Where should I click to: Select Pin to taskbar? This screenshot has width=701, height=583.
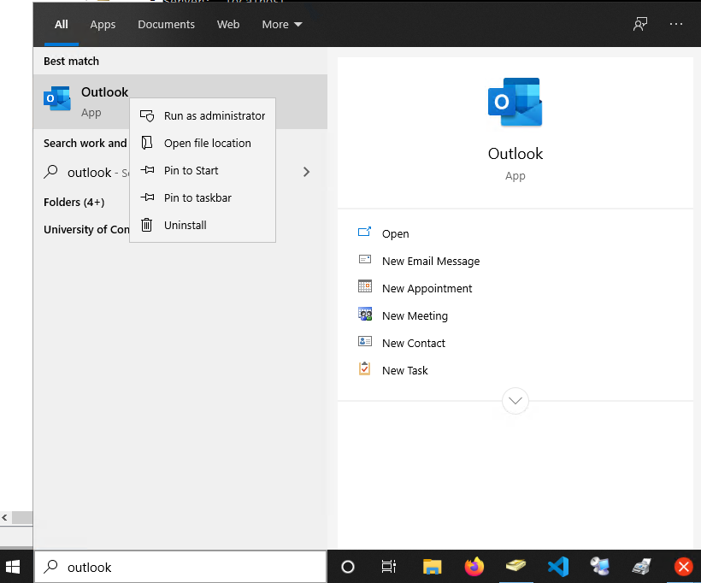[x=203, y=197]
